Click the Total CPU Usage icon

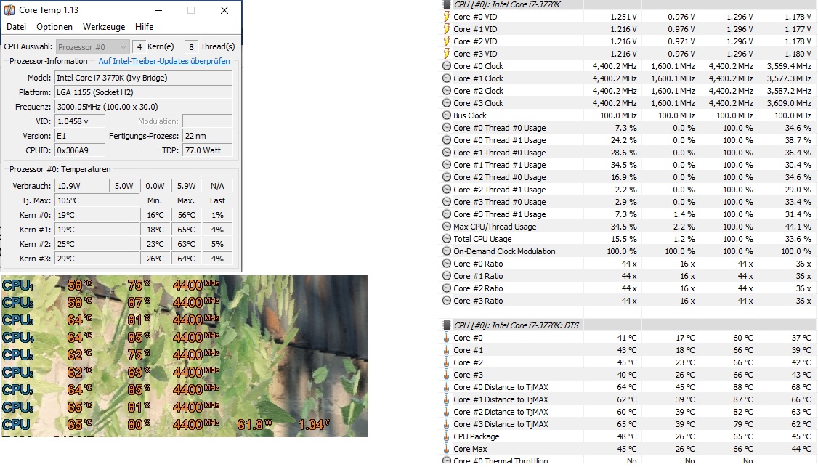tap(447, 239)
